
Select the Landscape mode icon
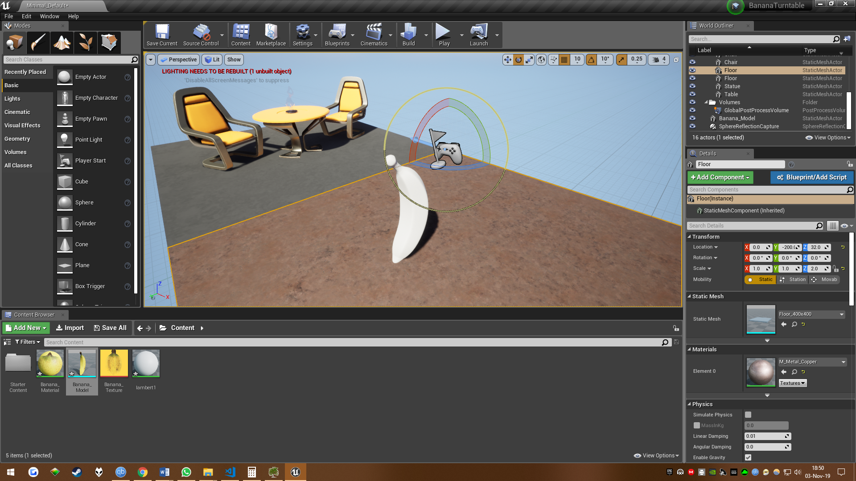point(62,43)
